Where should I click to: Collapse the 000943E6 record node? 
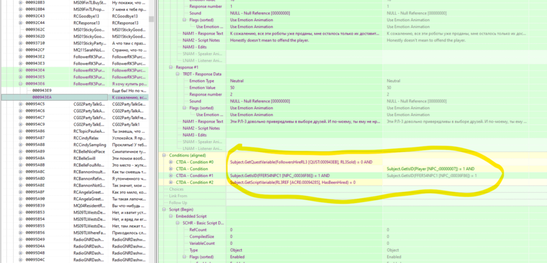[21, 84]
